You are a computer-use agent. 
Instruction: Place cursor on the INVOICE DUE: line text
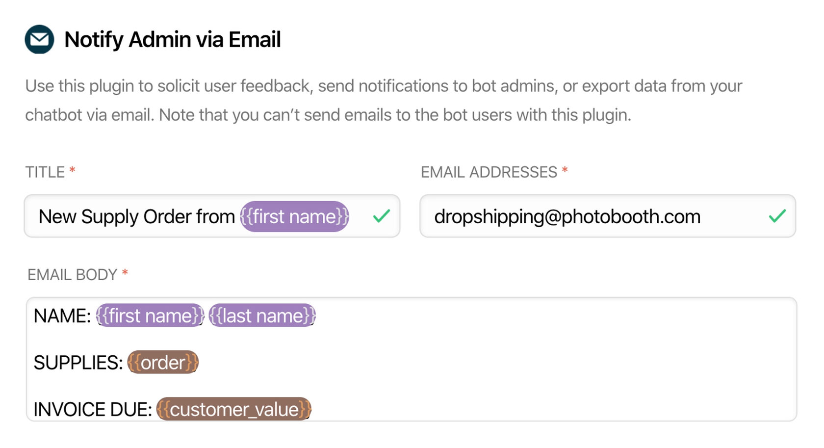(x=93, y=410)
